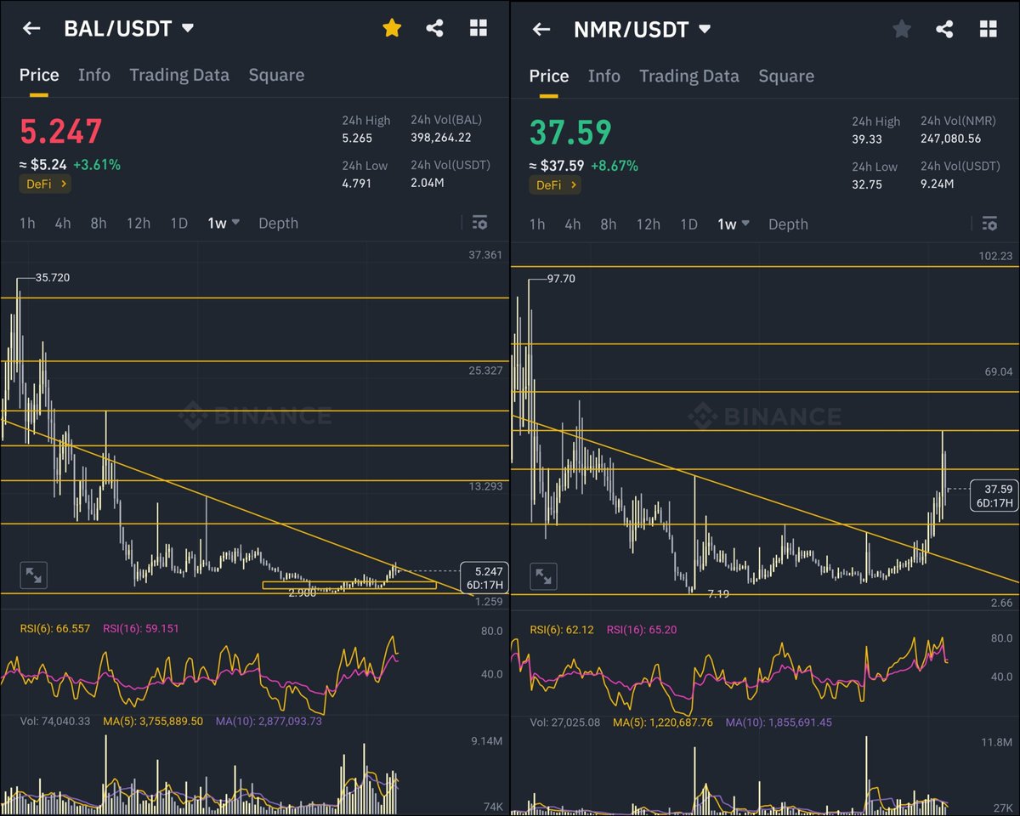Set NMR chart interval to 1D
This screenshot has width=1020, height=816.
[x=688, y=224]
